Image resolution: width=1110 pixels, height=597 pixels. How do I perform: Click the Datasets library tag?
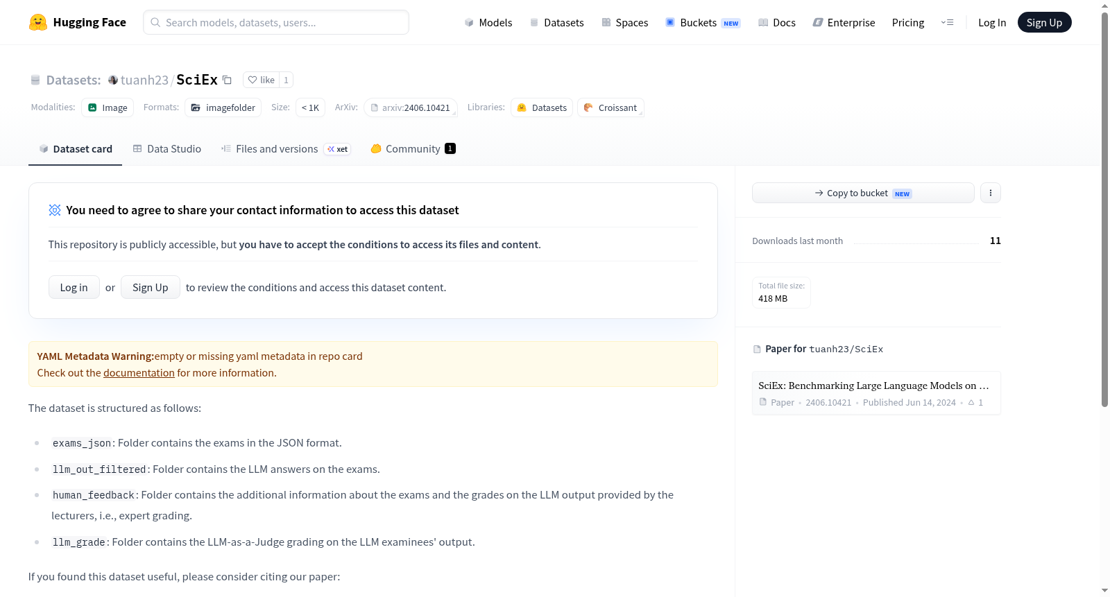[x=542, y=107]
